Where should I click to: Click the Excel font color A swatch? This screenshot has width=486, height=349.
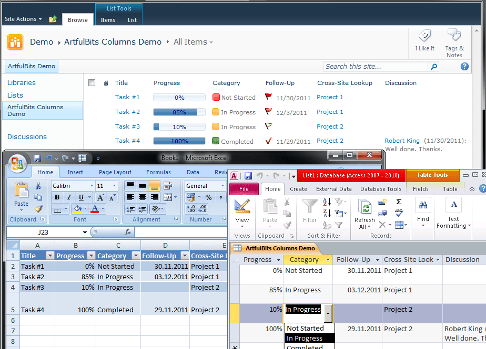95,209
